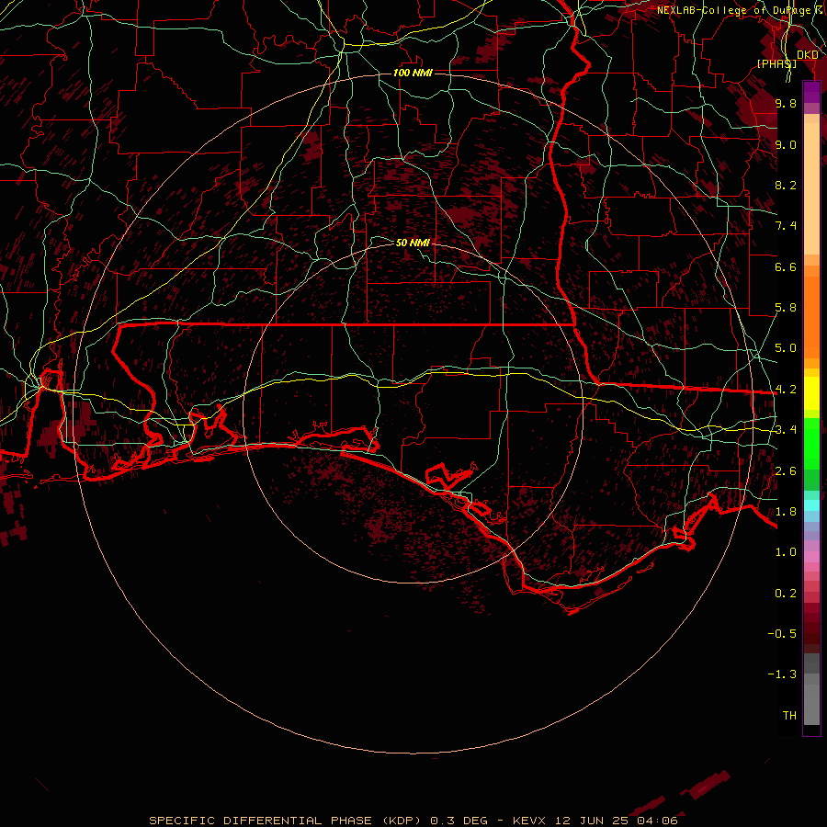Click the 6.6 value on the color scale
827x827 pixels.
786,266
